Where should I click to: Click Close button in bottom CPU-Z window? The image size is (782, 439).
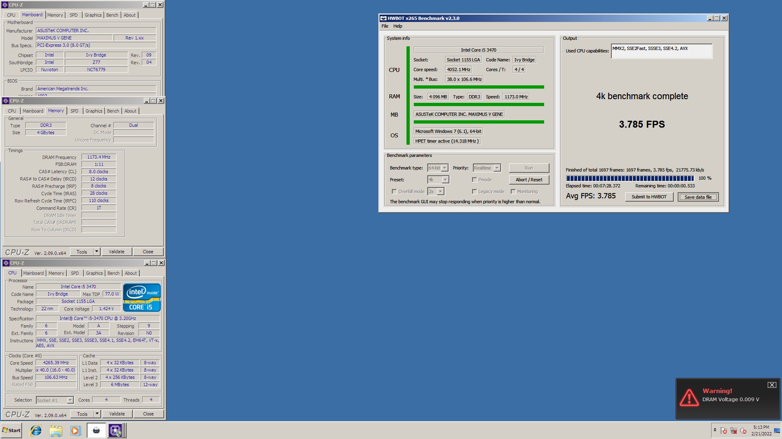coord(148,414)
